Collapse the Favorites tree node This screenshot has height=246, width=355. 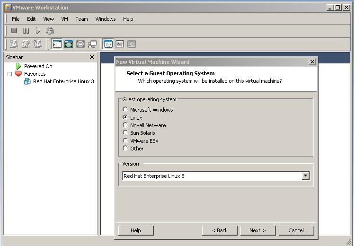[x=9, y=74]
